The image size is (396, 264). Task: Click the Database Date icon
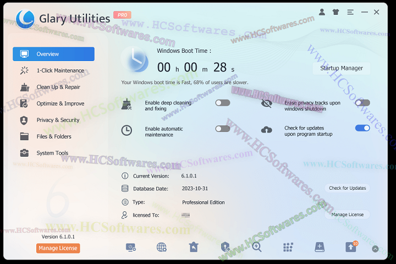pos(125,189)
